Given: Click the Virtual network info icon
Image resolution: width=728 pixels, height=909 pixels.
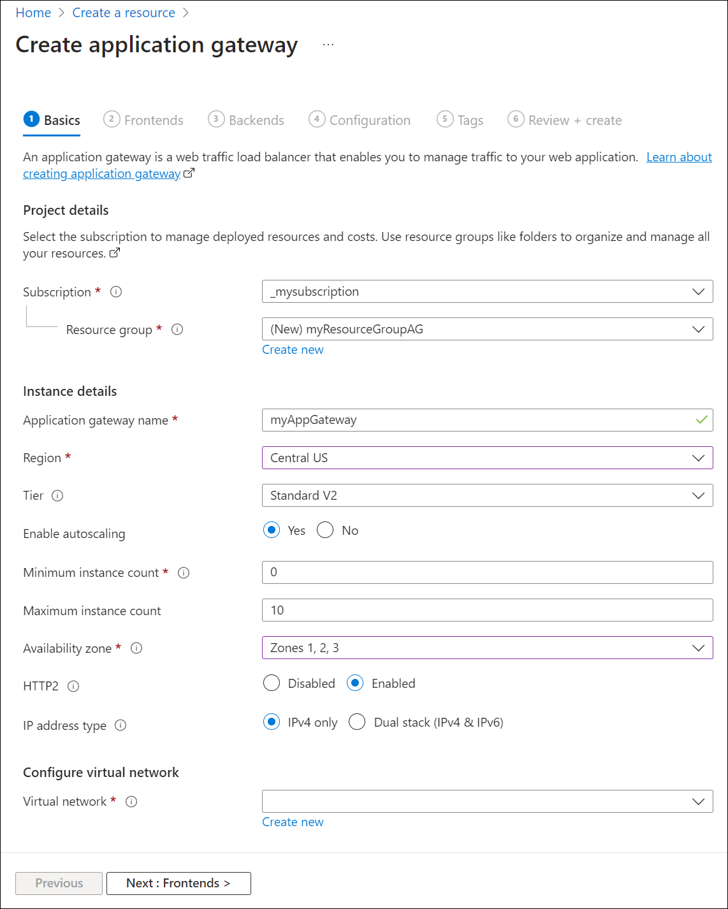Looking at the screenshot, I should coord(131,802).
